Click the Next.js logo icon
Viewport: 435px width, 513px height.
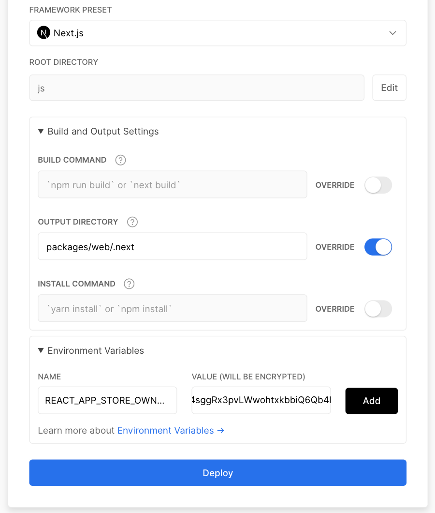pyautogui.click(x=43, y=33)
